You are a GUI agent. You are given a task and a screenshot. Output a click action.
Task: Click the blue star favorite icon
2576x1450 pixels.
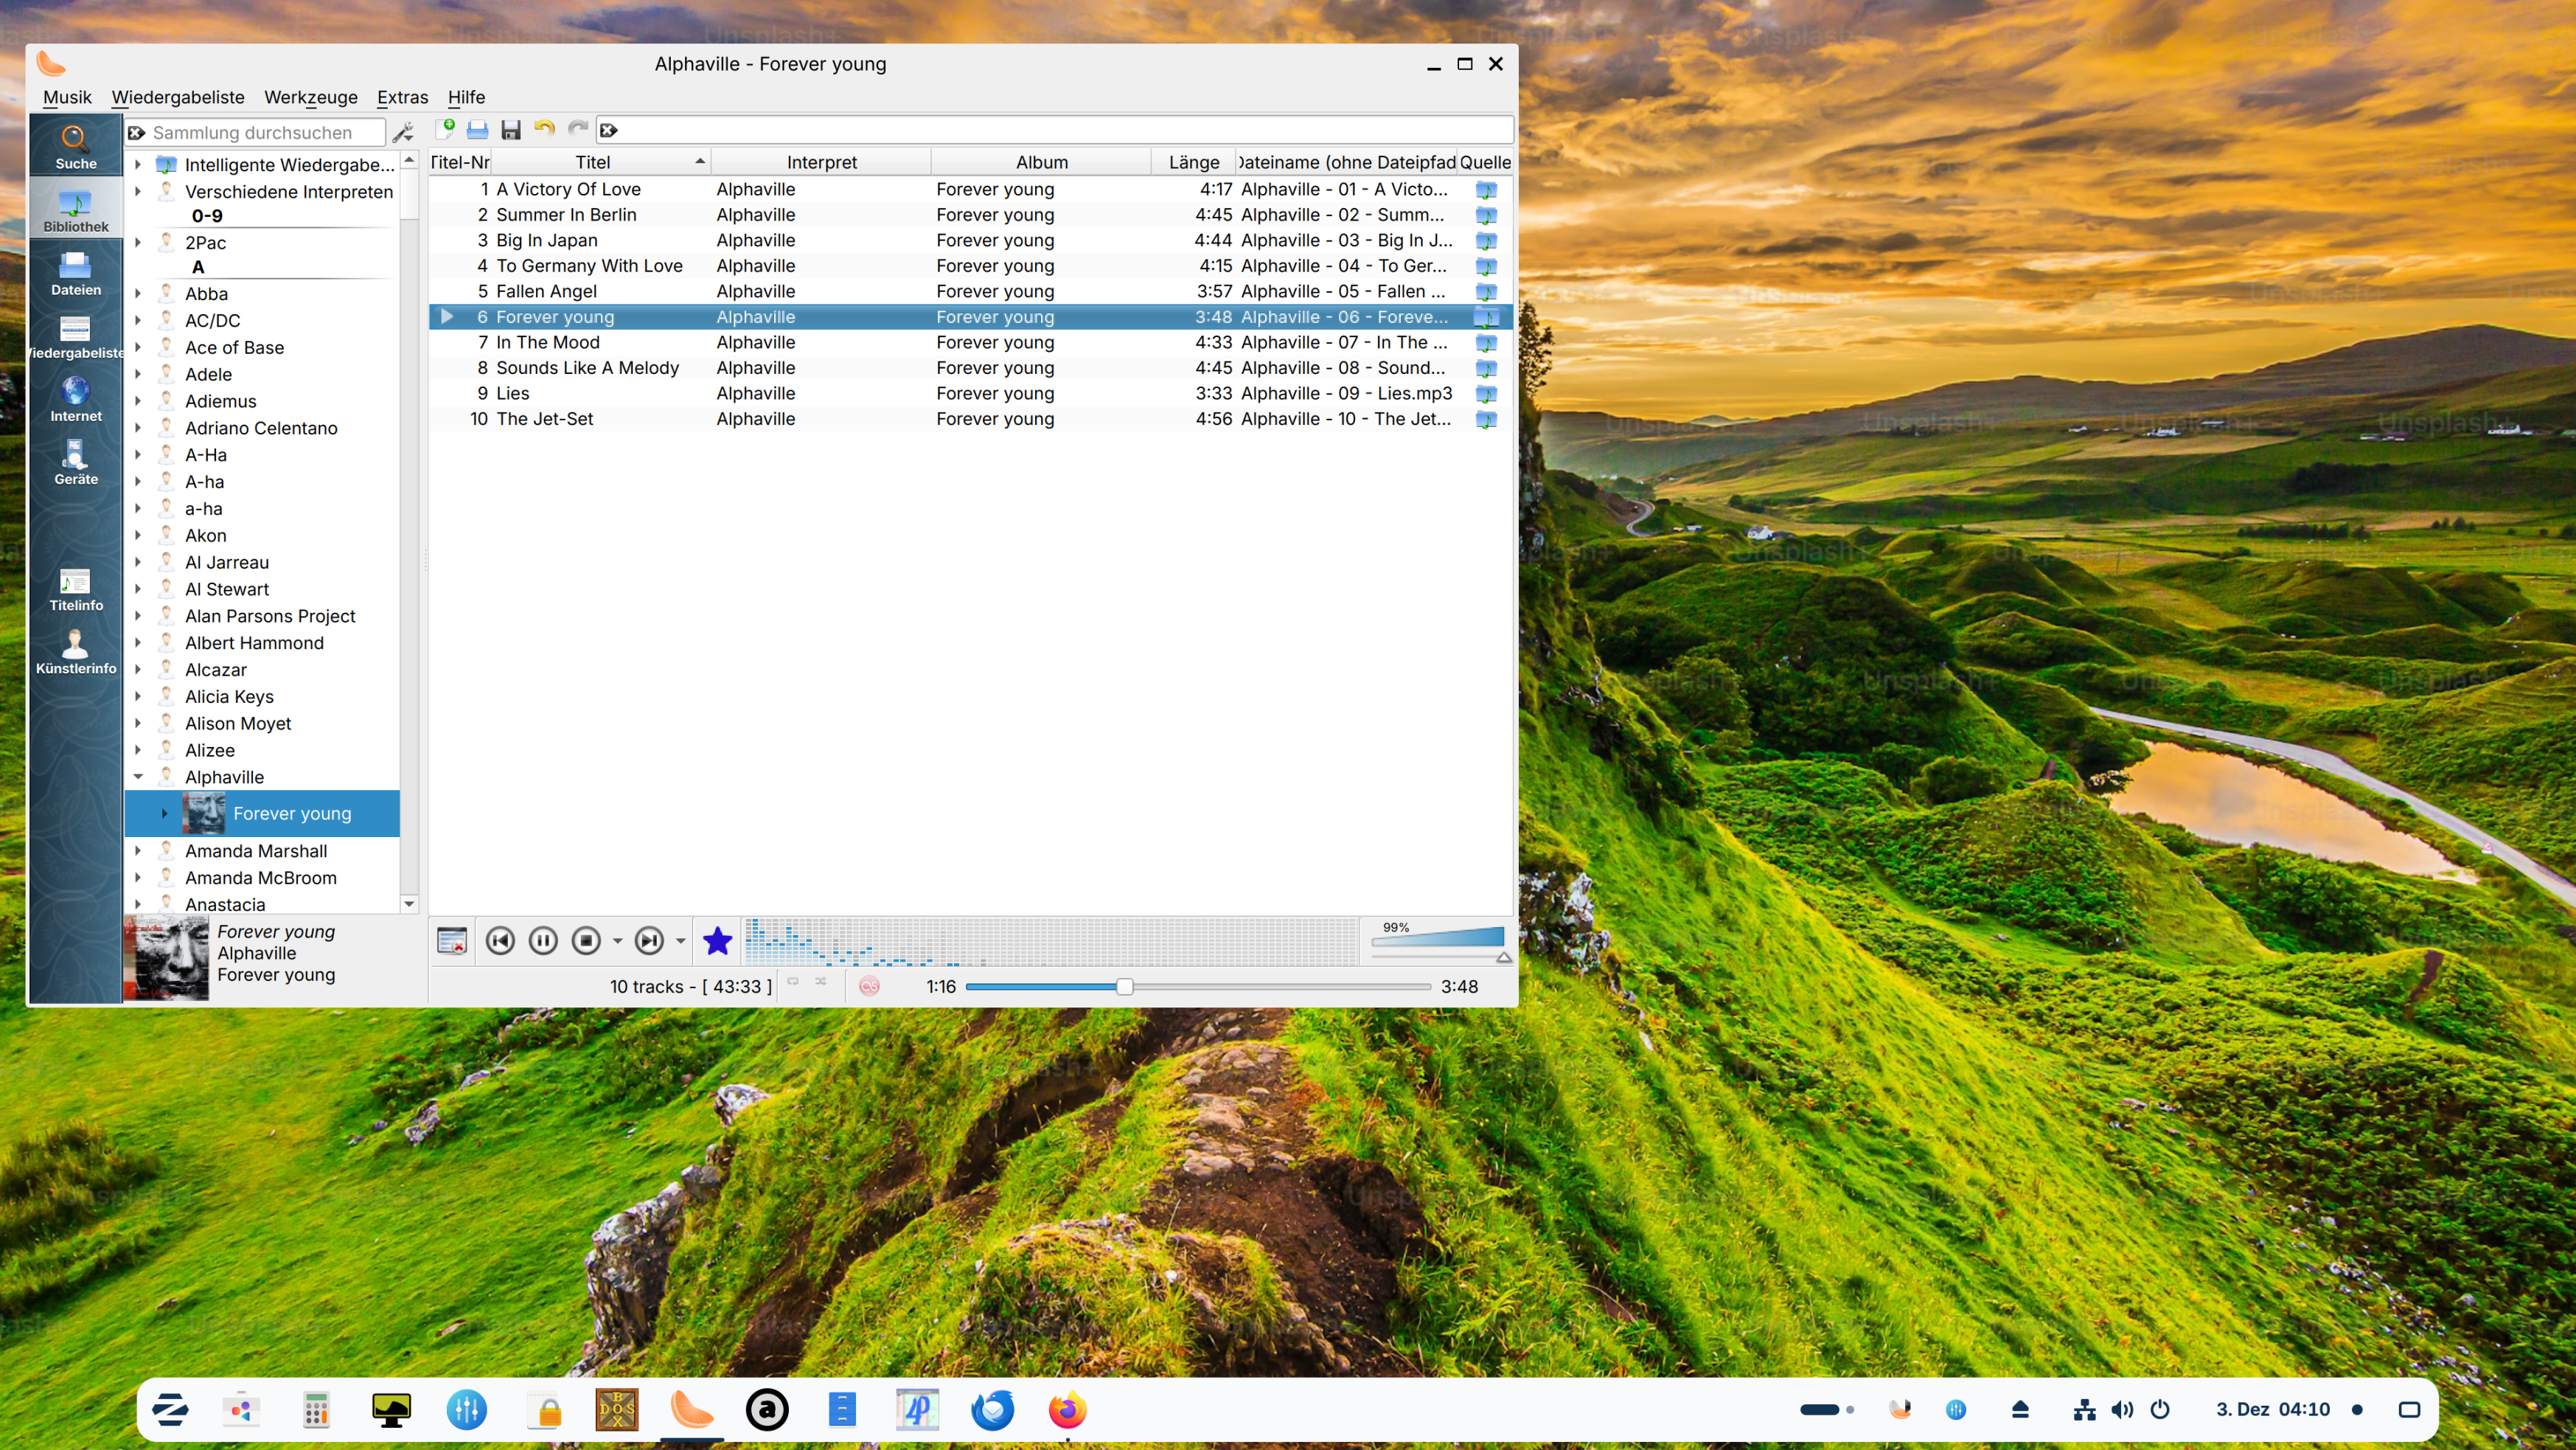pos(717,940)
